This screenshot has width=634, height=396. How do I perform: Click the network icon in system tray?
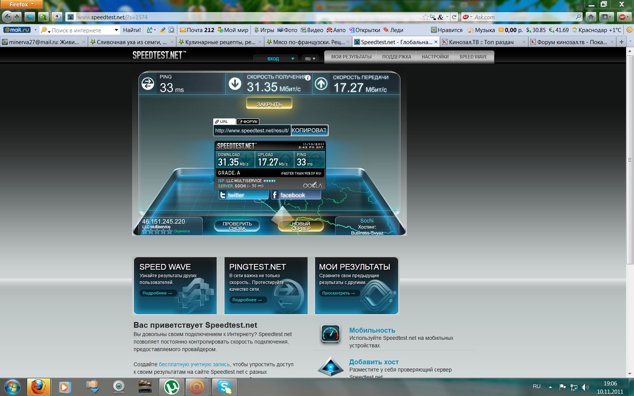[x=574, y=387]
